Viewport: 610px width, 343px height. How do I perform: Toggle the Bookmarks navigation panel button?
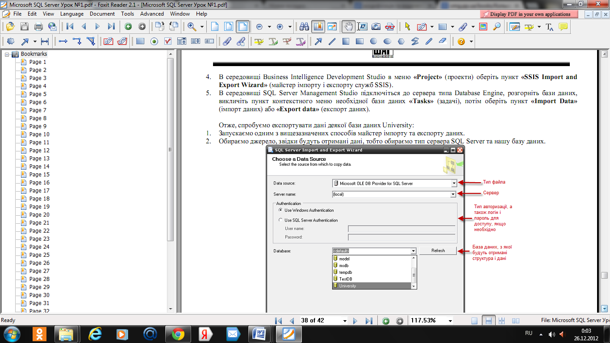point(318,26)
